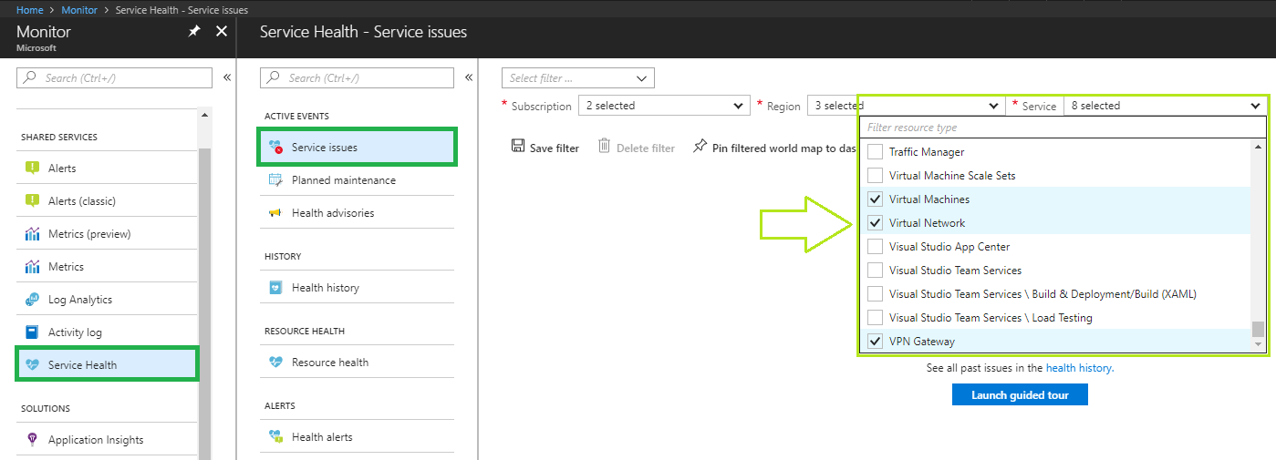Viewport: 1276px width, 460px height.
Task: Click the Activity log book icon
Action: 33,332
